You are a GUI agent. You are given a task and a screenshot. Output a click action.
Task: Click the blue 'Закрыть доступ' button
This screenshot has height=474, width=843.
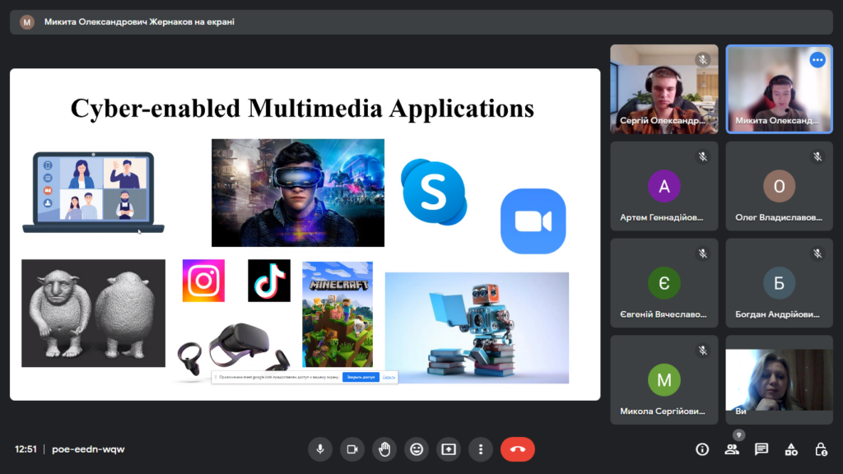[361, 377]
